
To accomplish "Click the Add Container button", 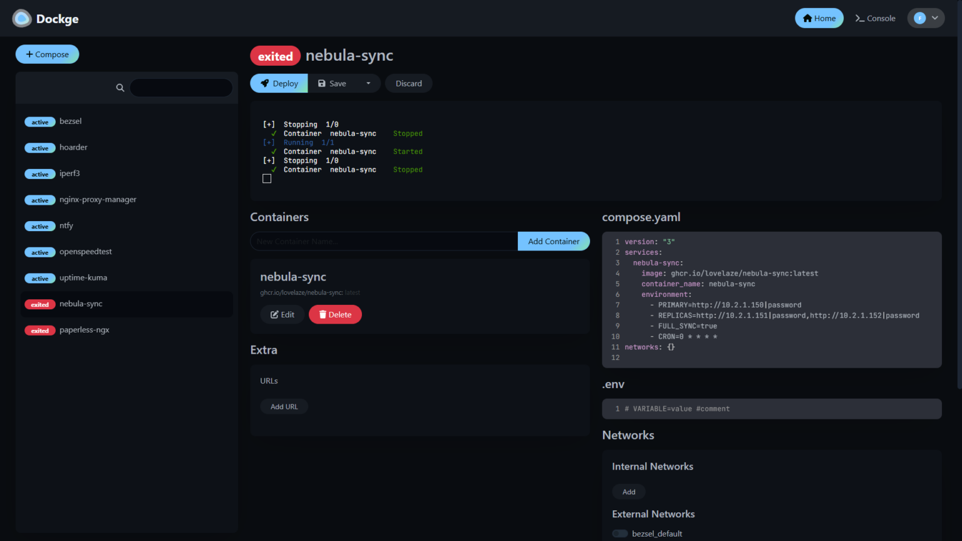I will [x=553, y=241].
